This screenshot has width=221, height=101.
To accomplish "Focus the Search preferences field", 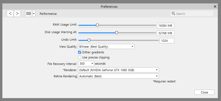I will point(192,13).
